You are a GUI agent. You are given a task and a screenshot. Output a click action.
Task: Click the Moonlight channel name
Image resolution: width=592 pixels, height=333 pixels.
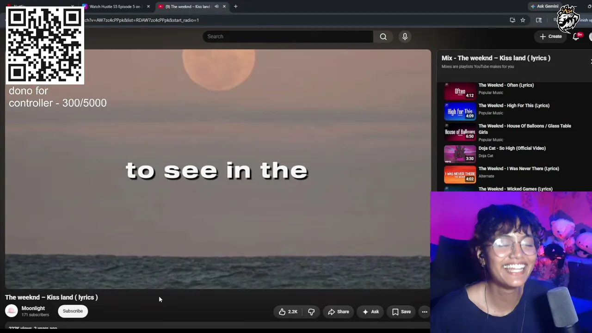coord(33,308)
